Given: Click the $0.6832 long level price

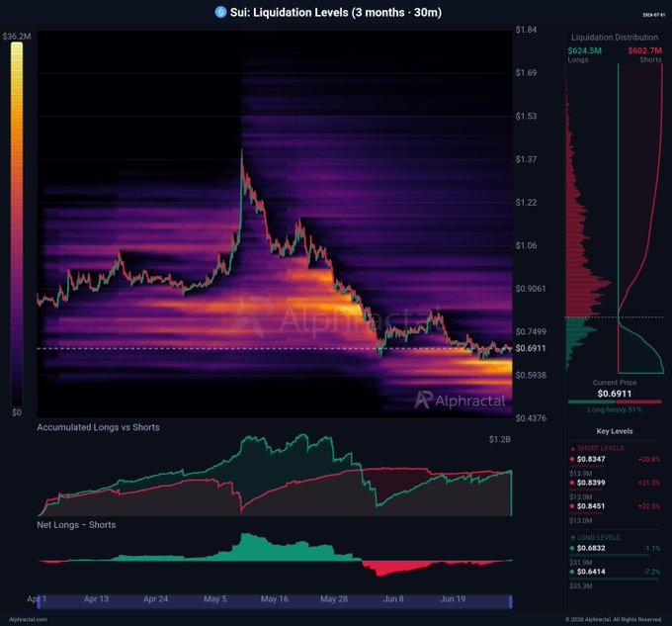Looking at the screenshot, I should (591, 548).
